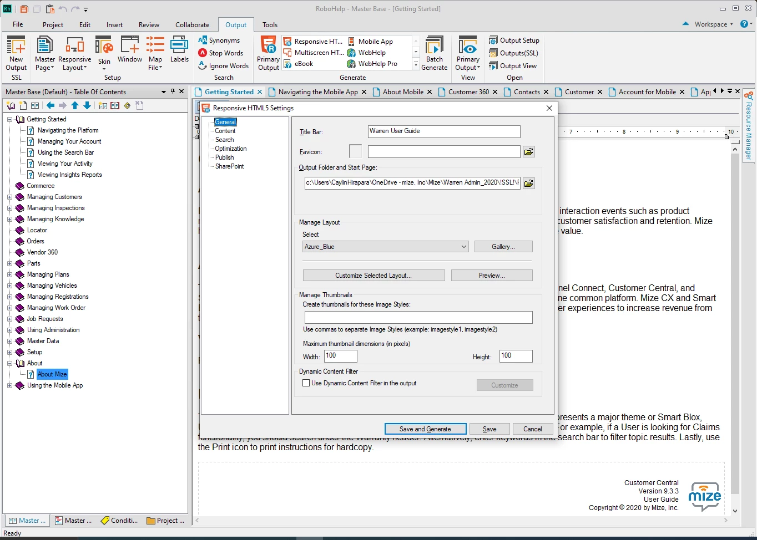Expand the Master Data book
This screenshot has width=757, height=540.
9,341
